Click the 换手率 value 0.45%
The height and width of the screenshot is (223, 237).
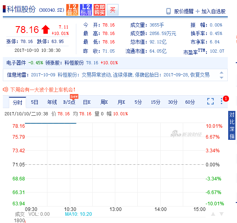tap(216, 33)
